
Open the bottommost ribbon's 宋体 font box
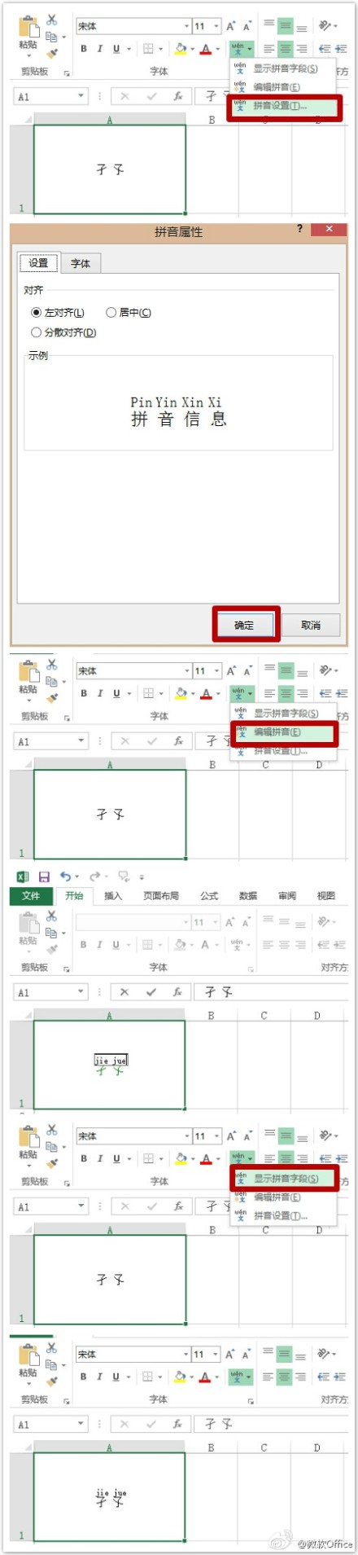click(x=133, y=1354)
